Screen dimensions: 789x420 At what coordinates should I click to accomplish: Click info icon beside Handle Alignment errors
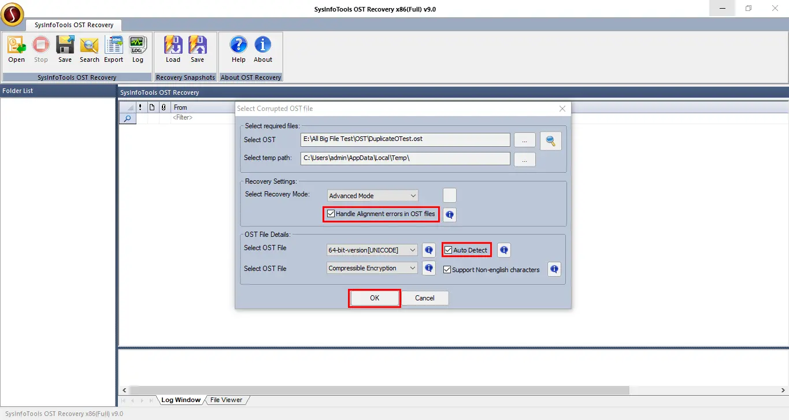click(449, 215)
